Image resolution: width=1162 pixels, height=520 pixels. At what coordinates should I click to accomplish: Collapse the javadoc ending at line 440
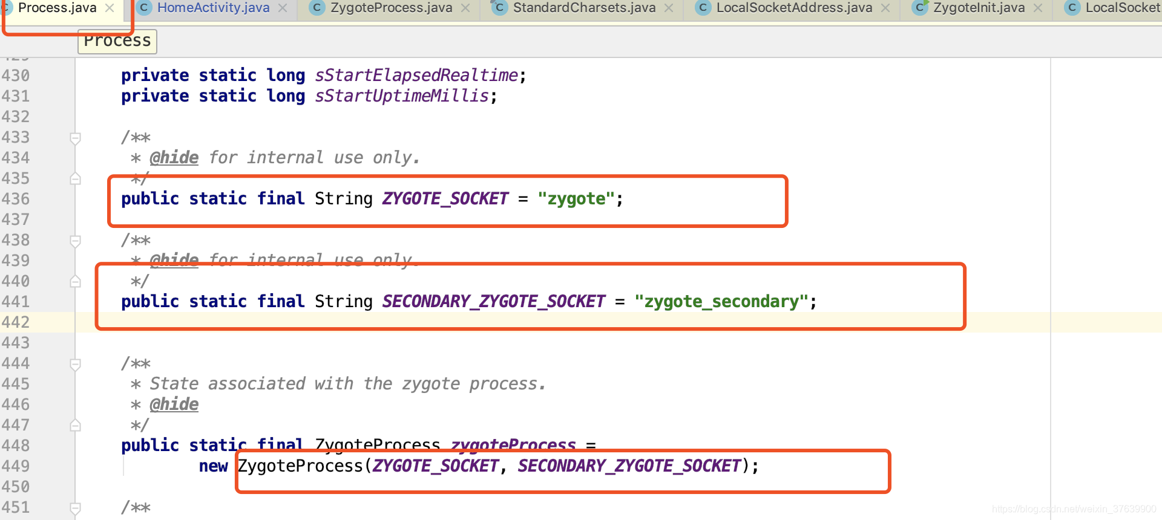click(75, 282)
